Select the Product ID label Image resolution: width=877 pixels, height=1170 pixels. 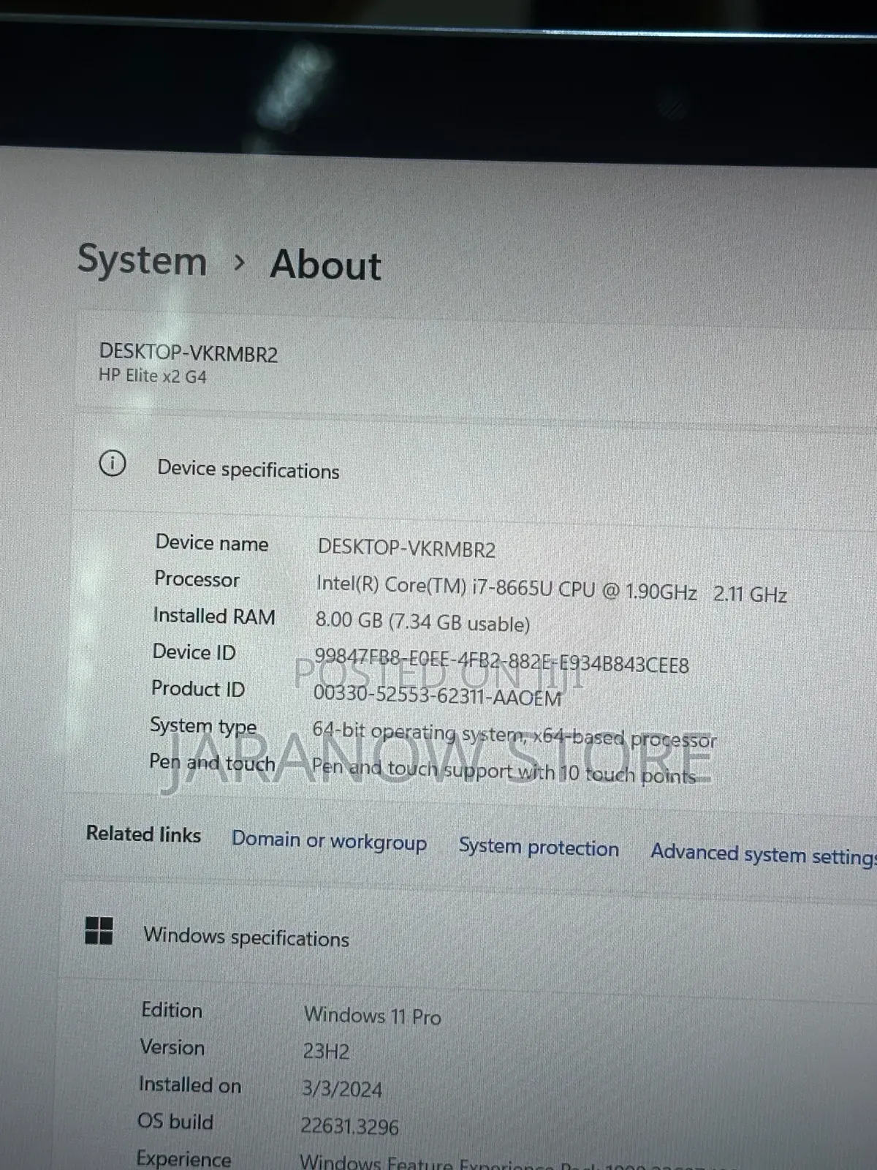coord(198,688)
